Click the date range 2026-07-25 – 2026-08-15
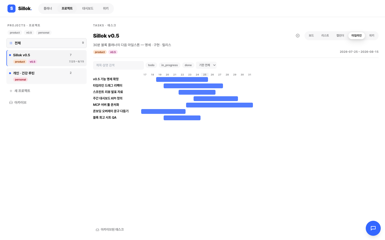Screen dimensions: 385x240 pyautogui.click(x=359, y=52)
